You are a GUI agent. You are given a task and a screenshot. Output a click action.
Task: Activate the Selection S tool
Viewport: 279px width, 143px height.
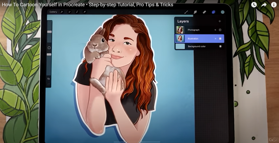77,12
